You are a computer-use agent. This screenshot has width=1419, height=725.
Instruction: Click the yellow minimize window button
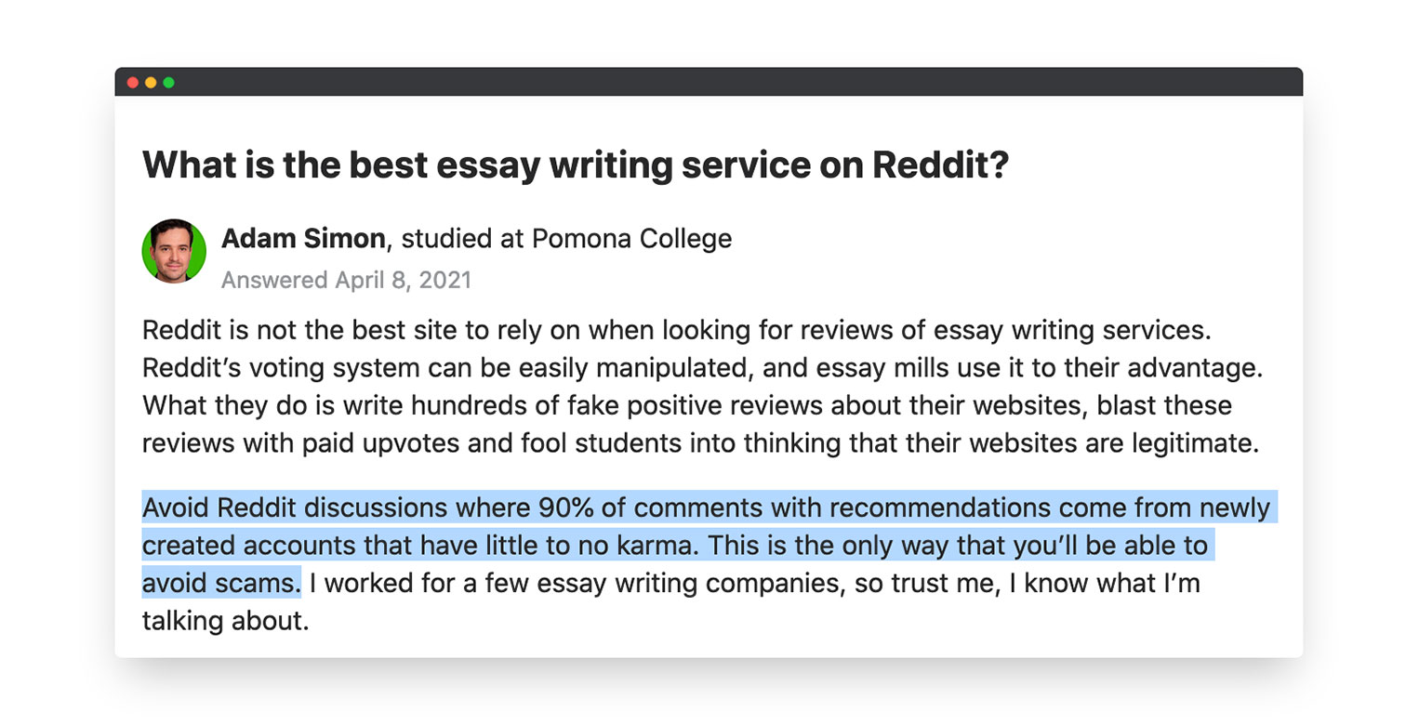coord(151,83)
